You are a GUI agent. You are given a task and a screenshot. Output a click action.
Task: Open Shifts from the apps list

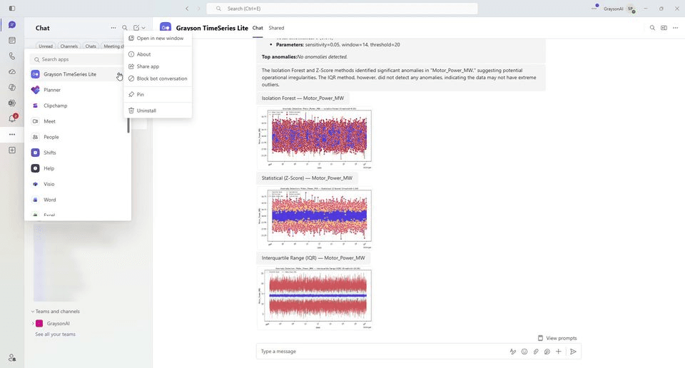click(78, 153)
